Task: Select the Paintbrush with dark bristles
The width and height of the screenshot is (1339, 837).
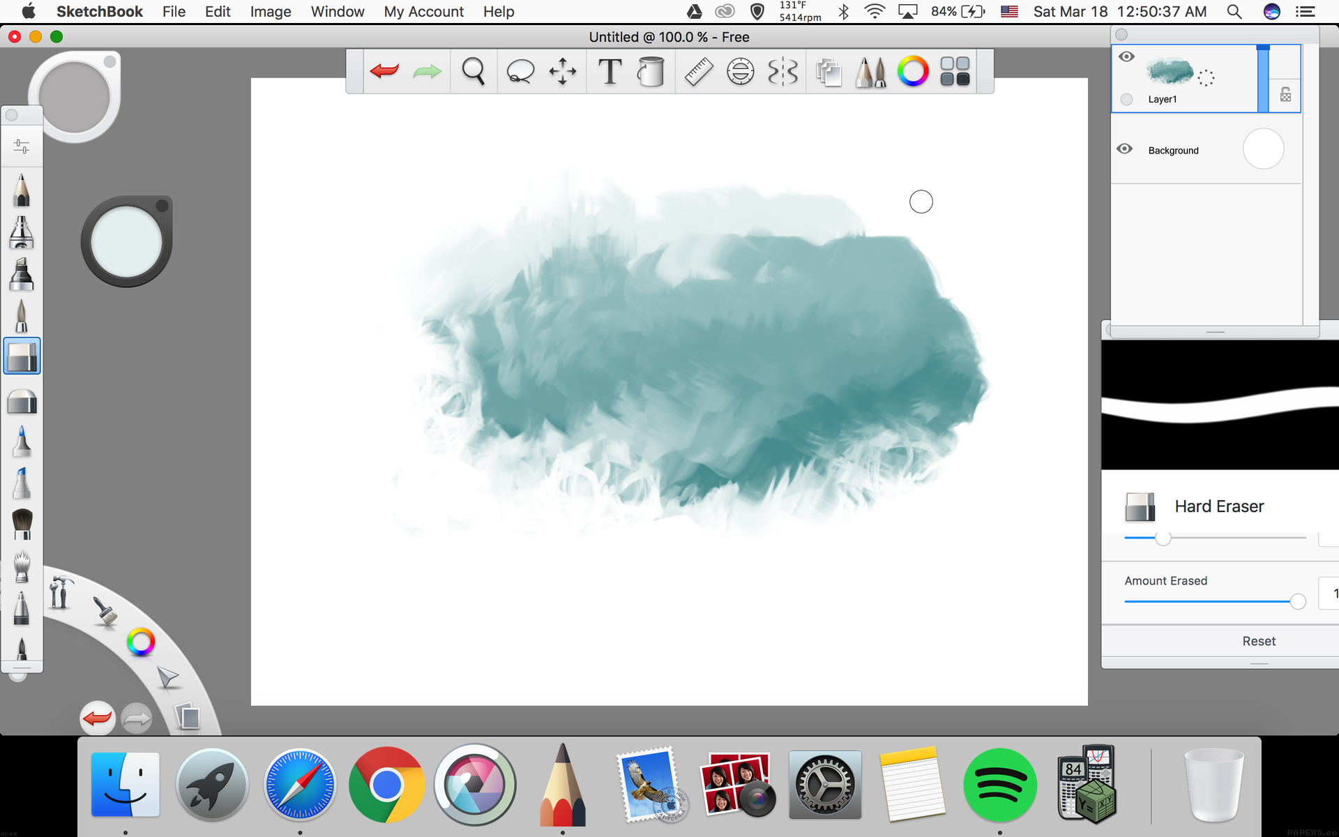Action: click(22, 524)
